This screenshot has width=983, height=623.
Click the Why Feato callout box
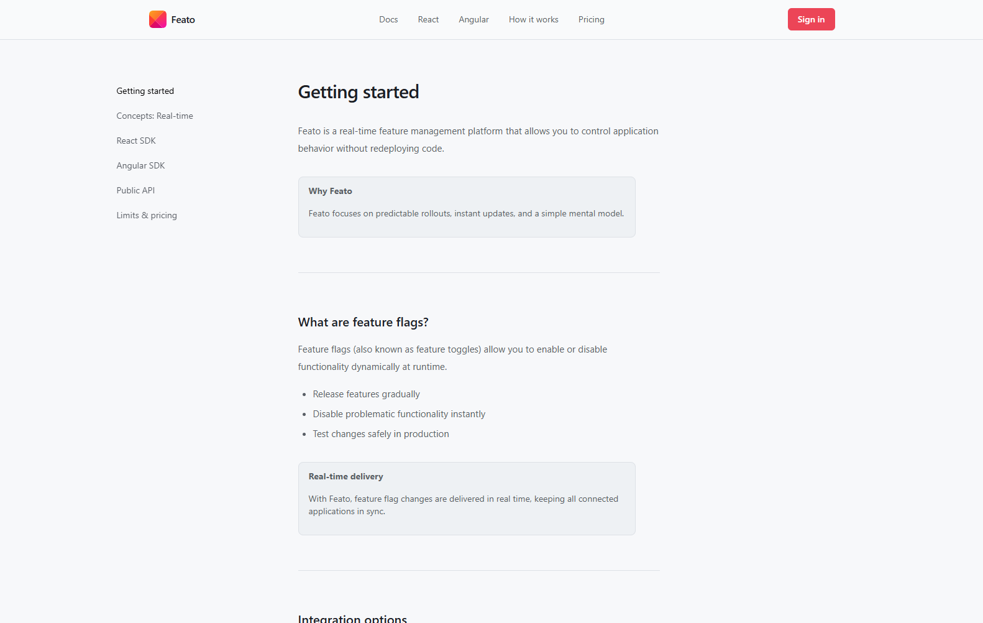point(467,207)
